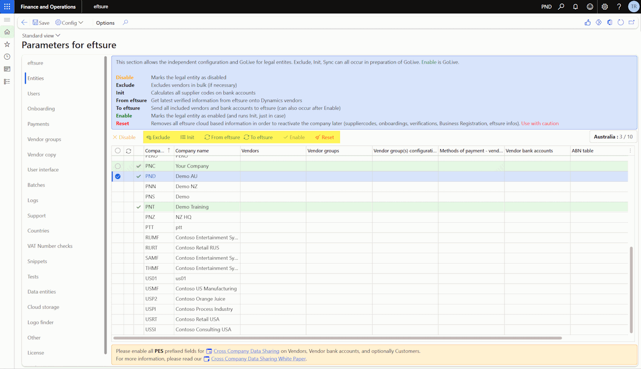
Task: Open Company name column header menu
Action: pos(207,151)
